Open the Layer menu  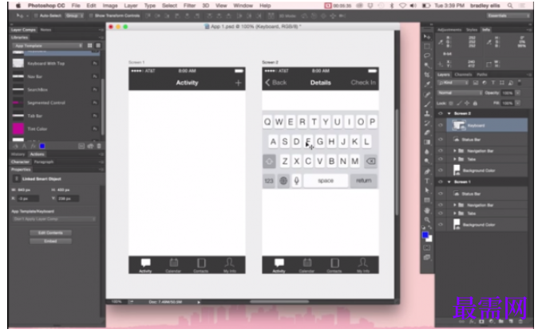131,6
